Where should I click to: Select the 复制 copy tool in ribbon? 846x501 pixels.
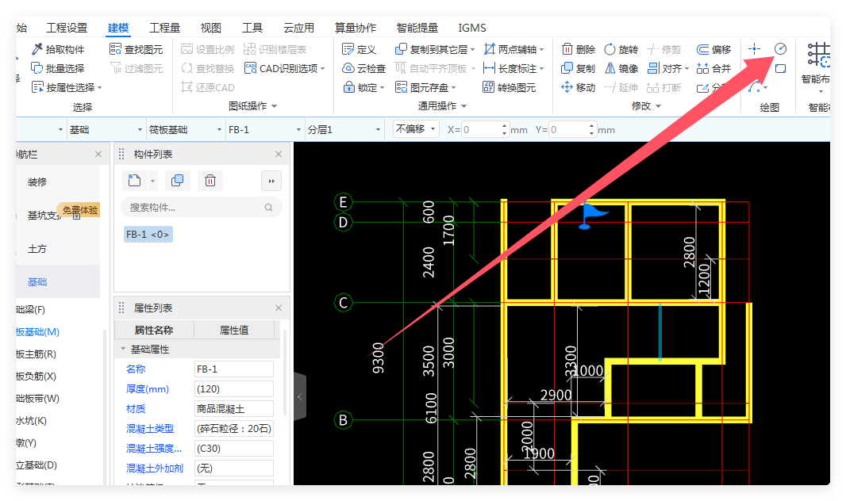(578, 68)
